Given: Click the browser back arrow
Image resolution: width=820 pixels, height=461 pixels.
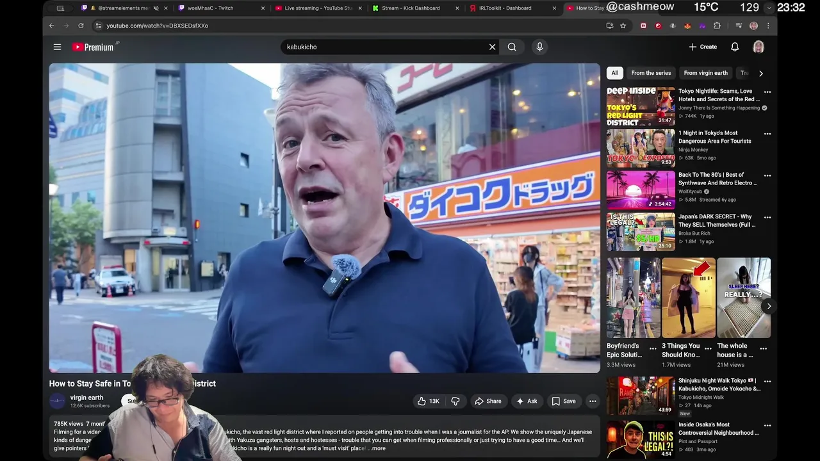Looking at the screenshot, I should click(x=52, y=26).
